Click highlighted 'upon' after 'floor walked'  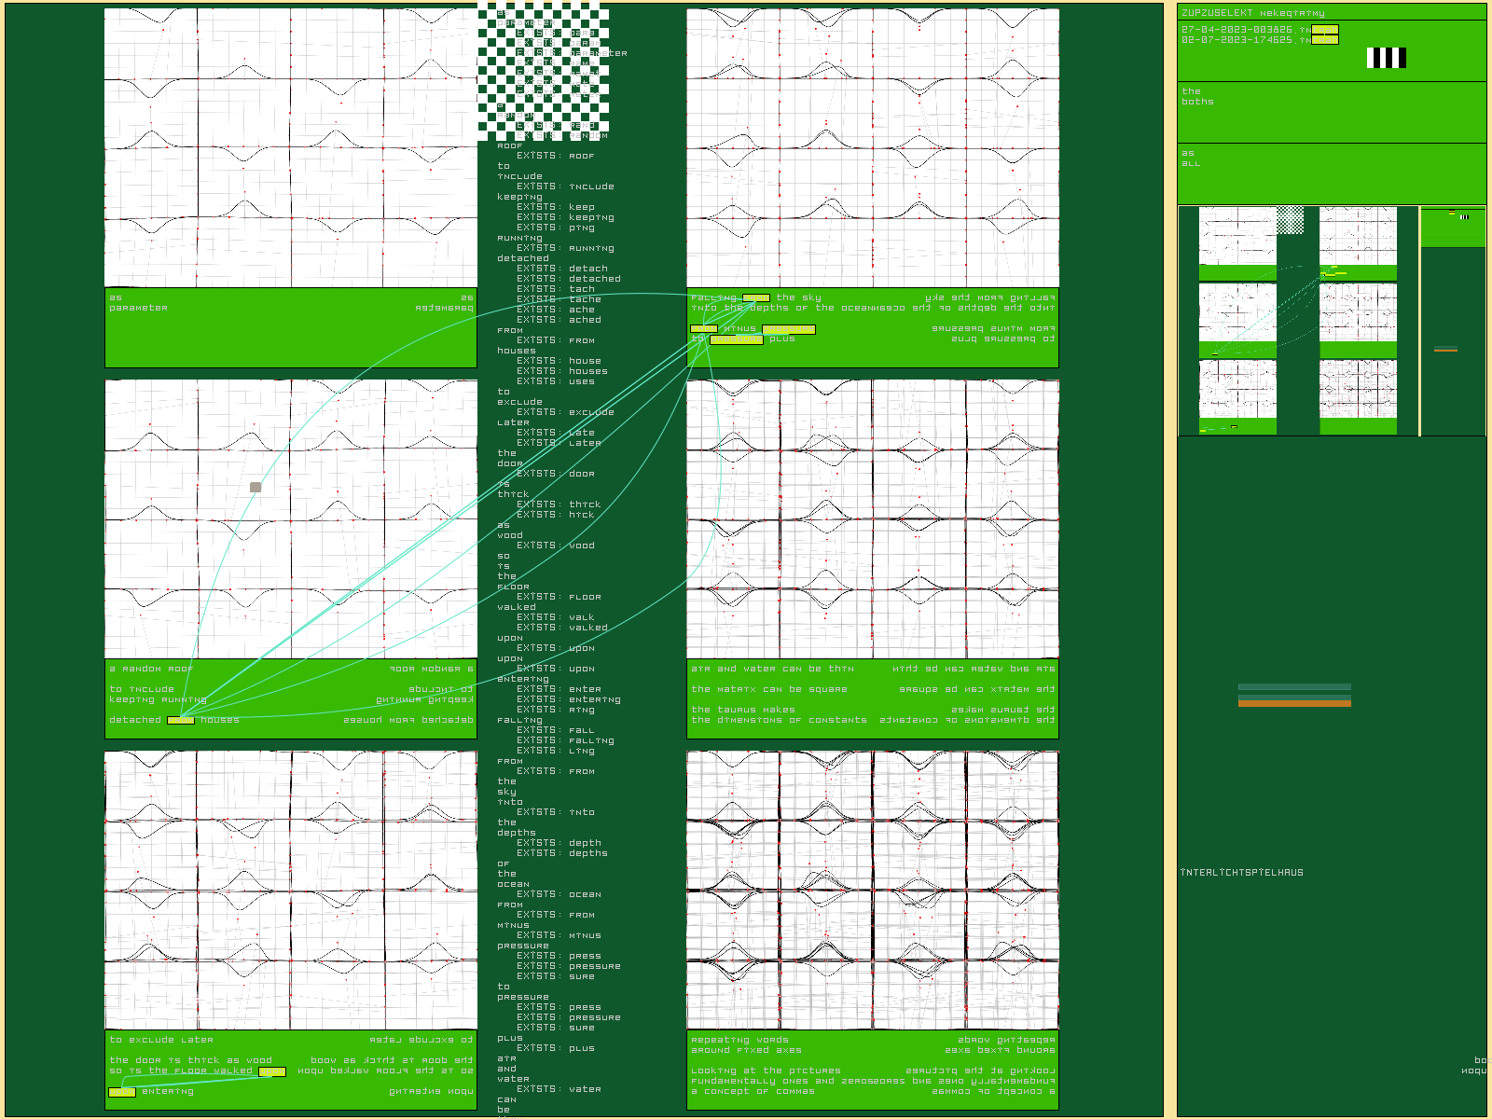click(271, 1071)
